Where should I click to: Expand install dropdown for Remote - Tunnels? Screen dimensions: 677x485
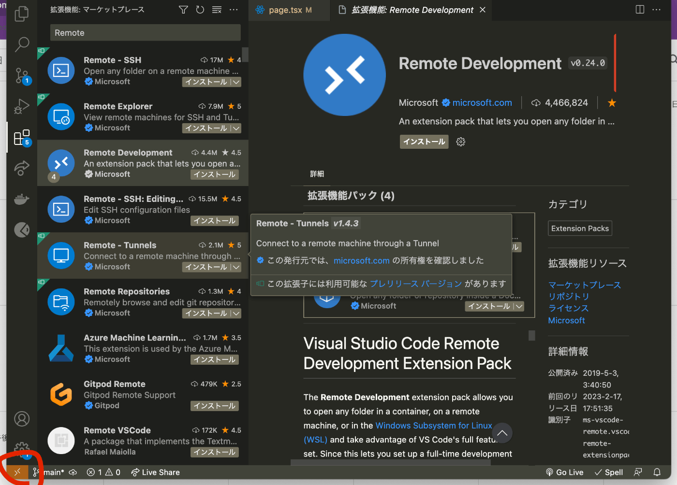(236, 267)
